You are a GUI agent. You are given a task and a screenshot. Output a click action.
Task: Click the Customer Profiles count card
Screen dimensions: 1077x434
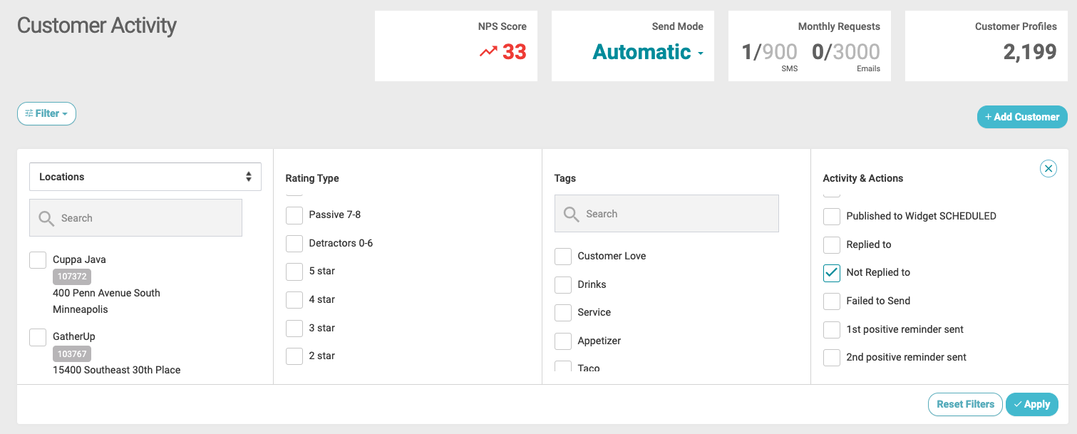986,46
